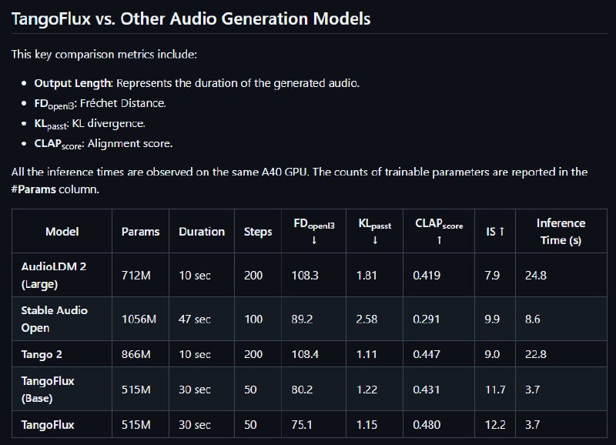The image size is (616, 445).
Task: Click the KLpasst column header in the table
Action: coord(375,231)
